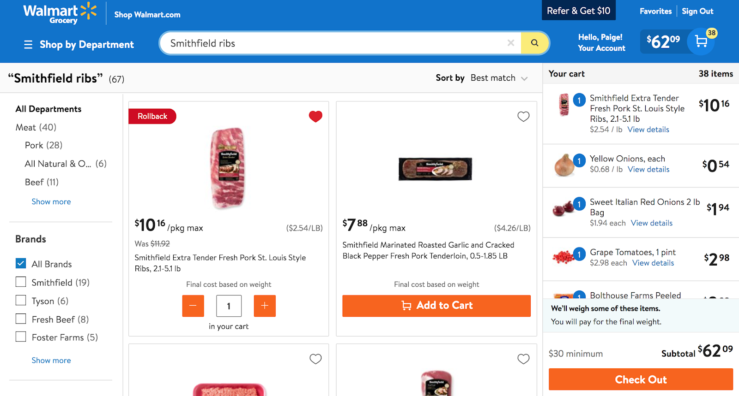Uncheck the All Brands checkbox

[21, 263]
